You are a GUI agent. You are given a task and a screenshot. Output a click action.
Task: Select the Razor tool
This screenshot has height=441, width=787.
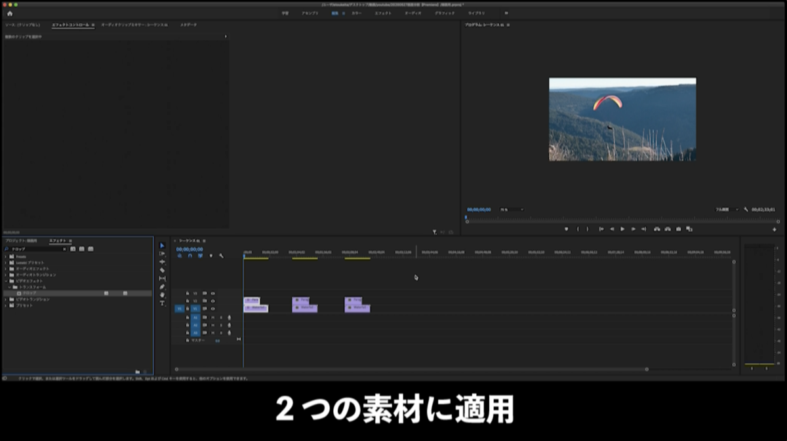pos(162,270)
